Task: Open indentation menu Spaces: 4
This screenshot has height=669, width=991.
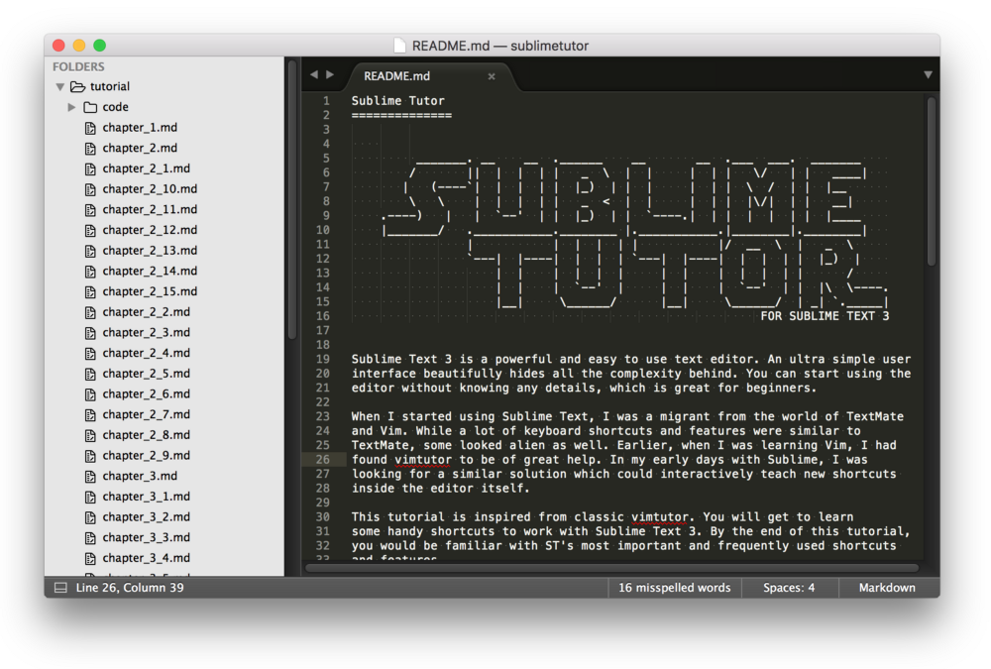Action: pyautogui.click(x=789, y=588)
